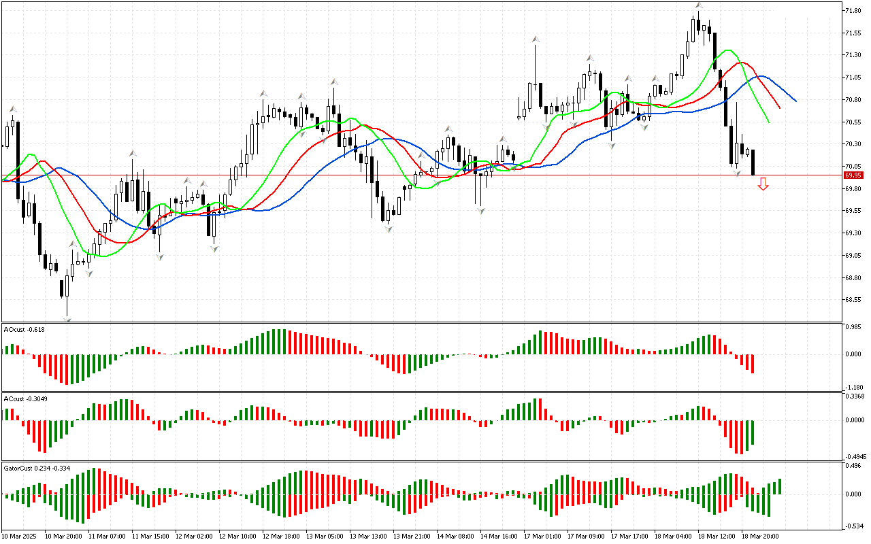
Task: Click the 11 Mar 15:00 time label
Action: 150,537
